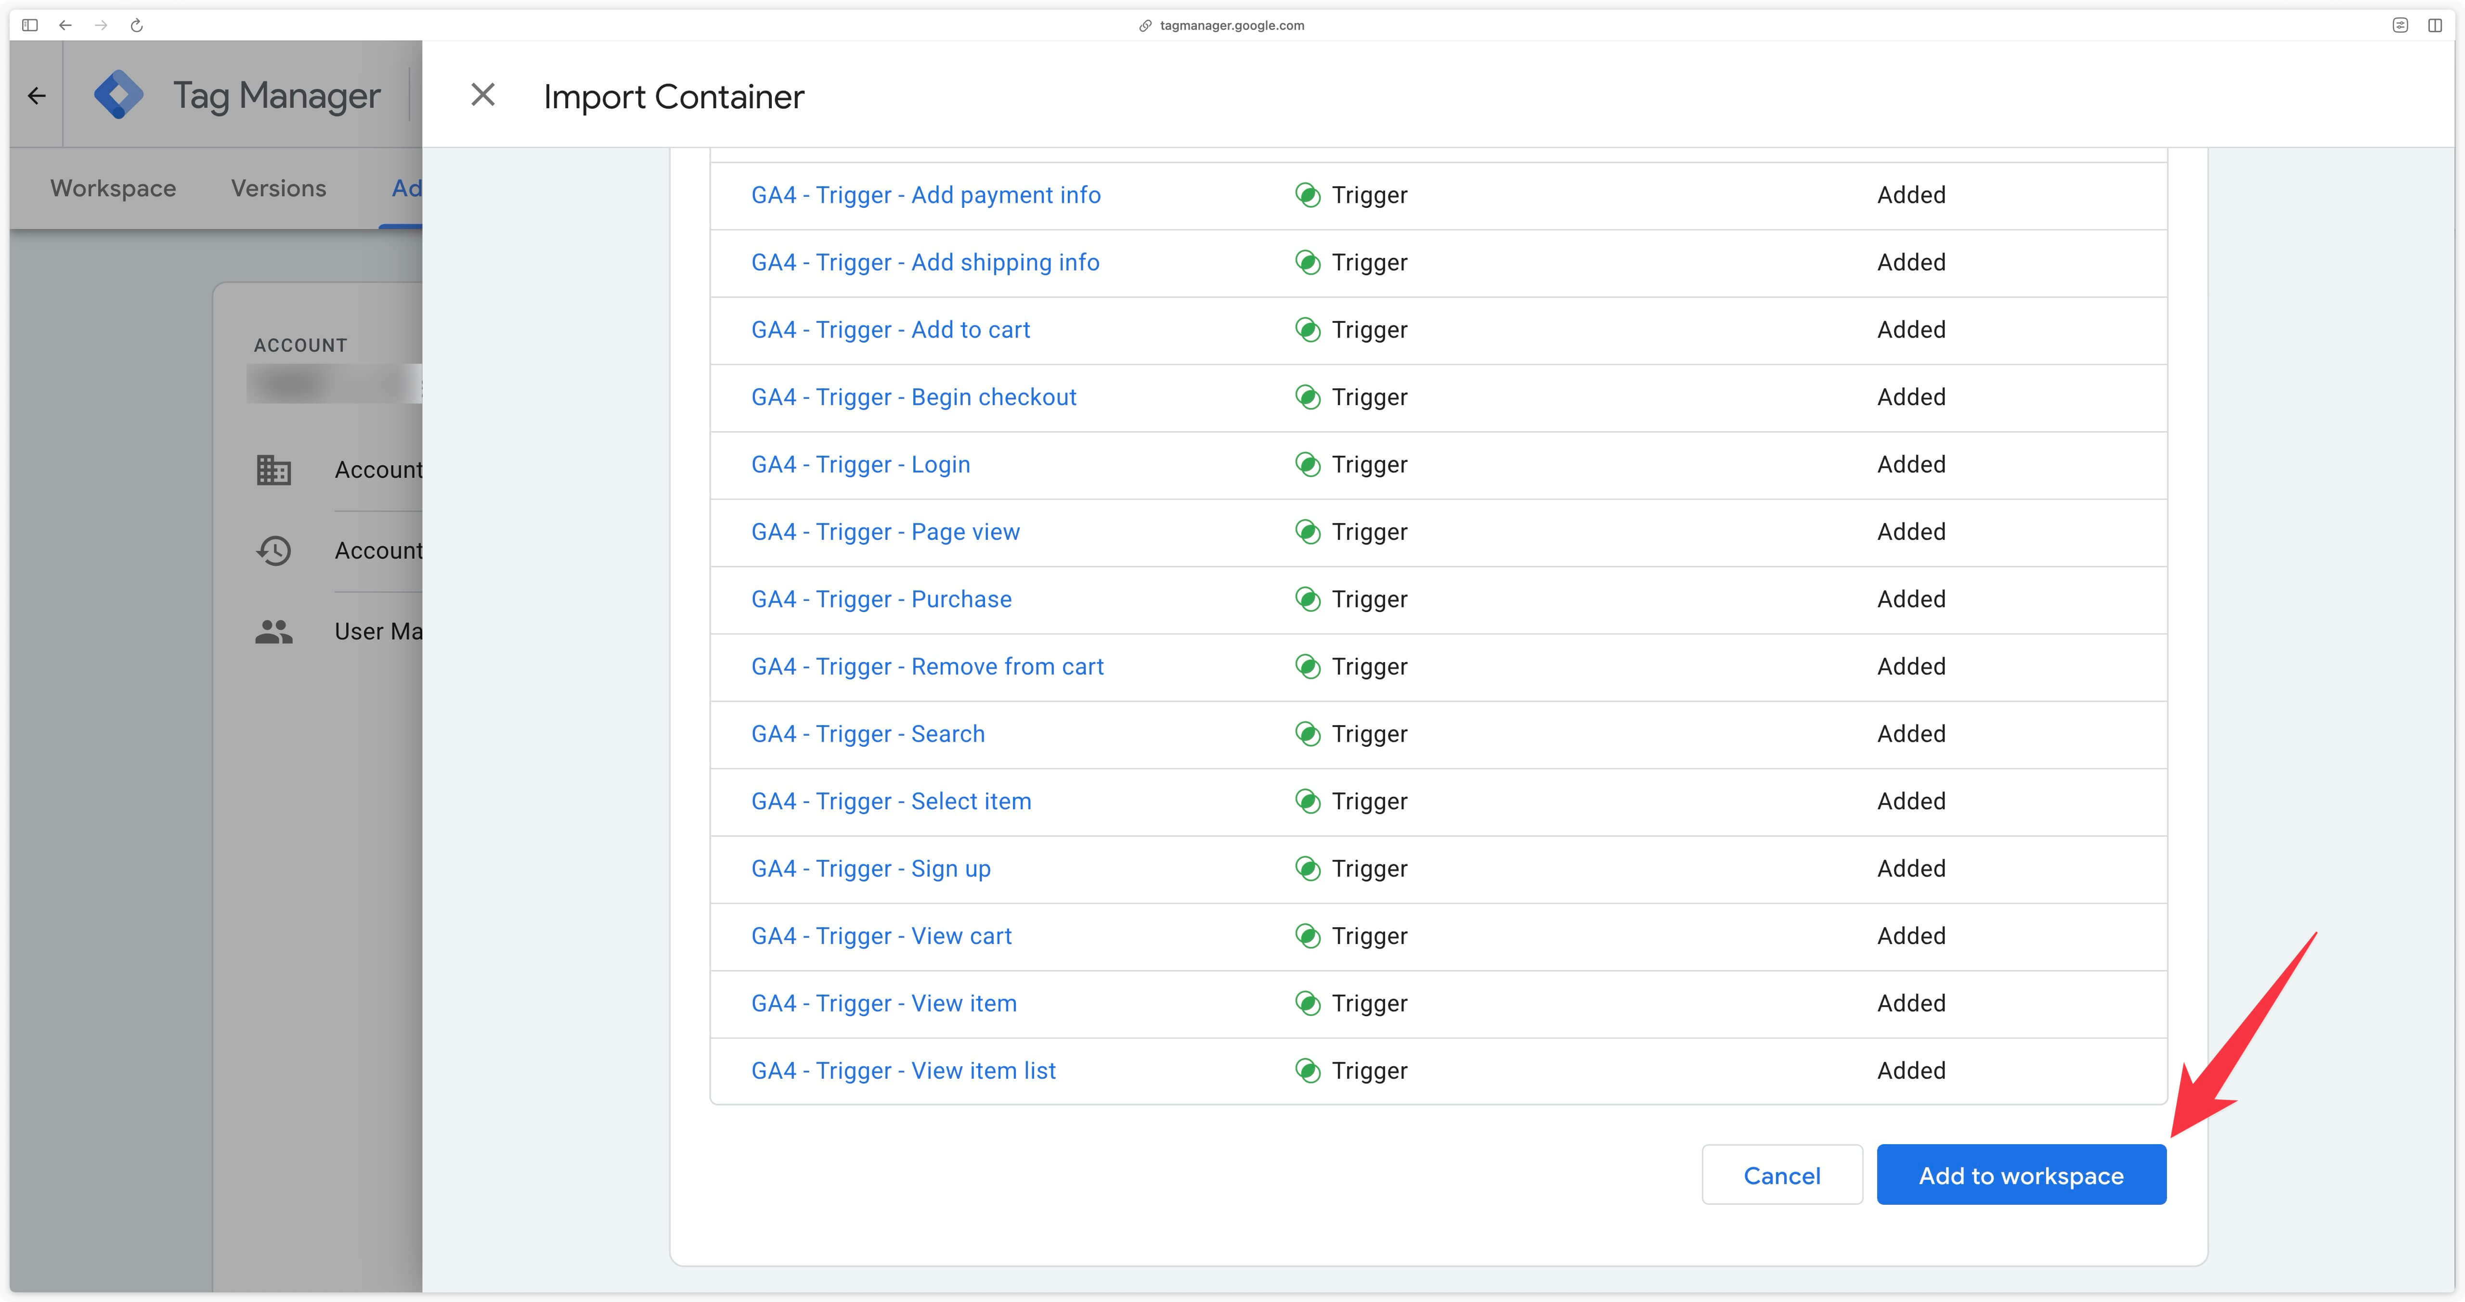Screen dimensions: 2465x1302
Task: Open the browser split view icon
Action: tap(2435, 26)
